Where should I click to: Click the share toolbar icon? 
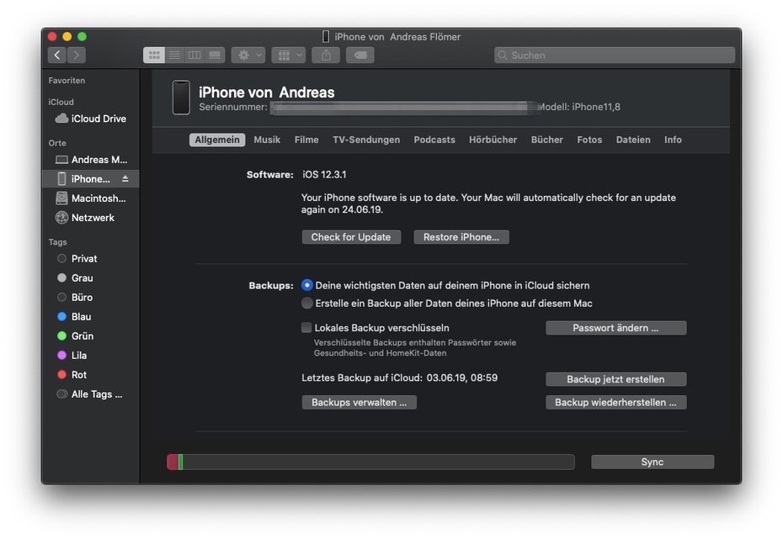326,55
